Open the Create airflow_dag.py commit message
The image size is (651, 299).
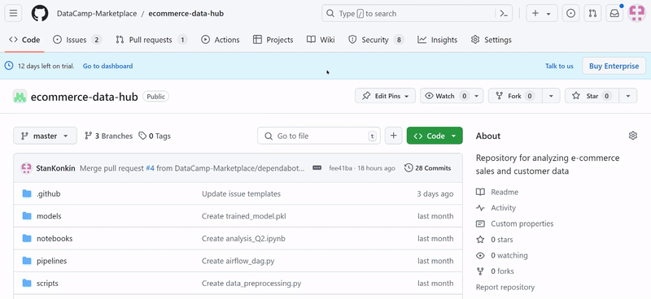[238, 261]
